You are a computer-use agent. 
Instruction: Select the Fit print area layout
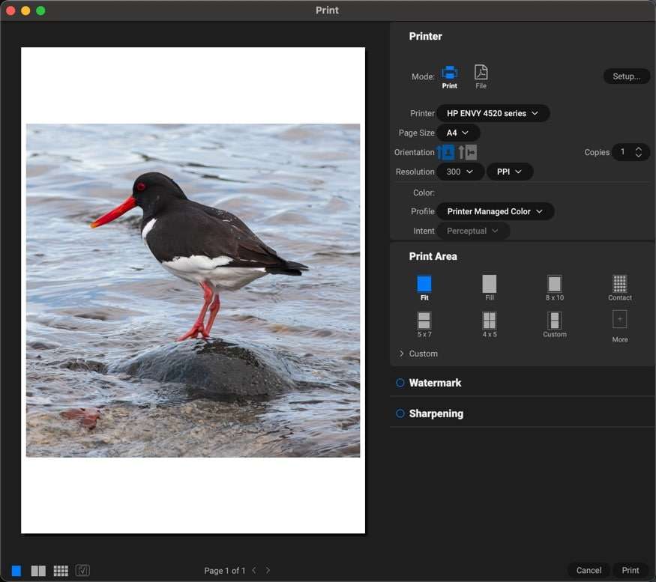(x=424, y=288)
